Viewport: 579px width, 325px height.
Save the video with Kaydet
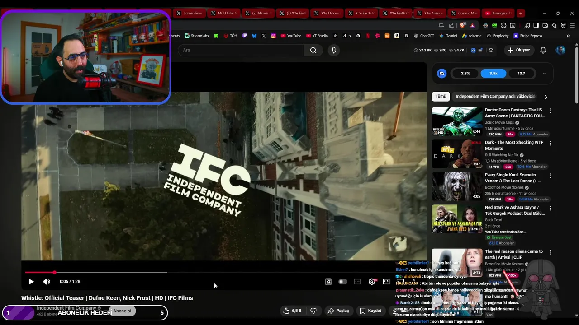(x=370, y=311)
